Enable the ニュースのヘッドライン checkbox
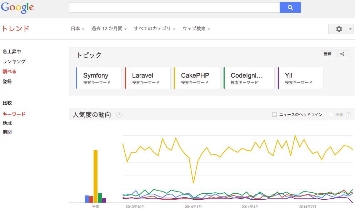Screen dimensions: 355x209 (x=274, y=115)
